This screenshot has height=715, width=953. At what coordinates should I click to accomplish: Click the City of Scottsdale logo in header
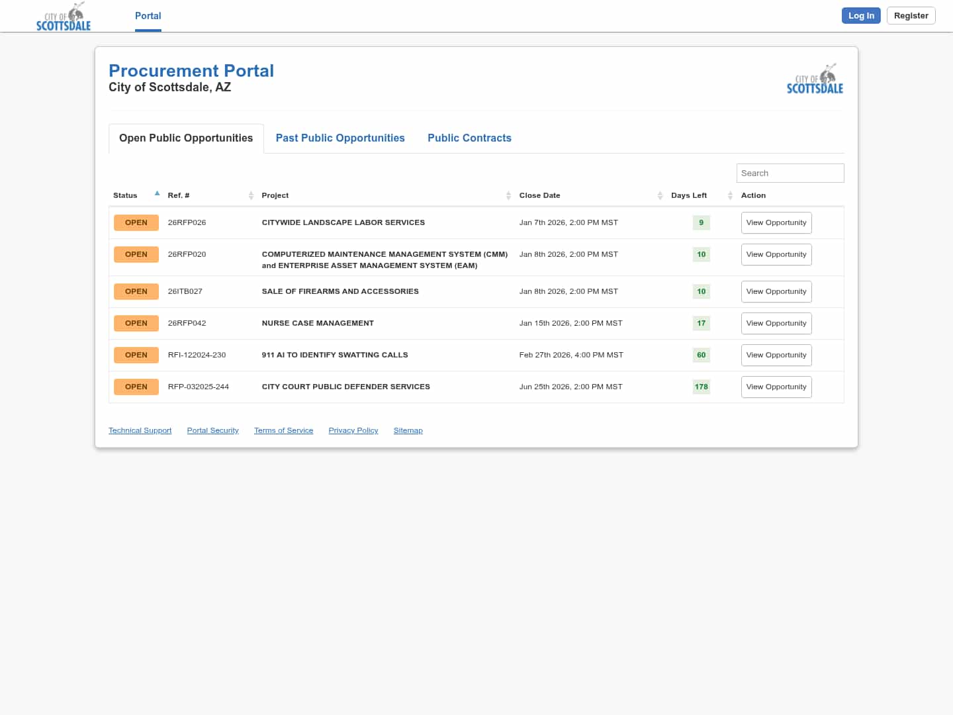click(x=64, y=17)
